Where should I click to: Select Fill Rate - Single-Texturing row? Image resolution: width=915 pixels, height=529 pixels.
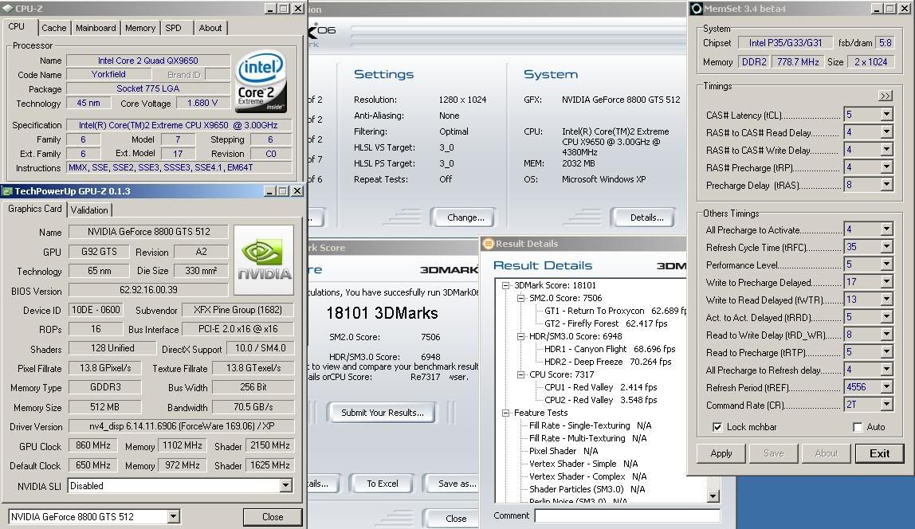(590, 425)
